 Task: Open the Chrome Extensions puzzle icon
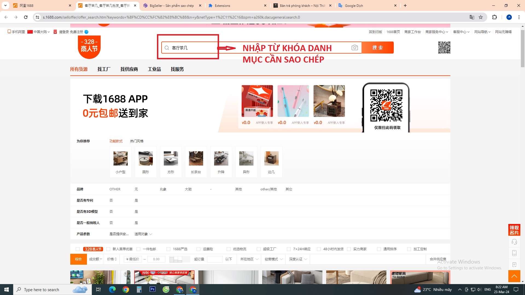[494, 17]
